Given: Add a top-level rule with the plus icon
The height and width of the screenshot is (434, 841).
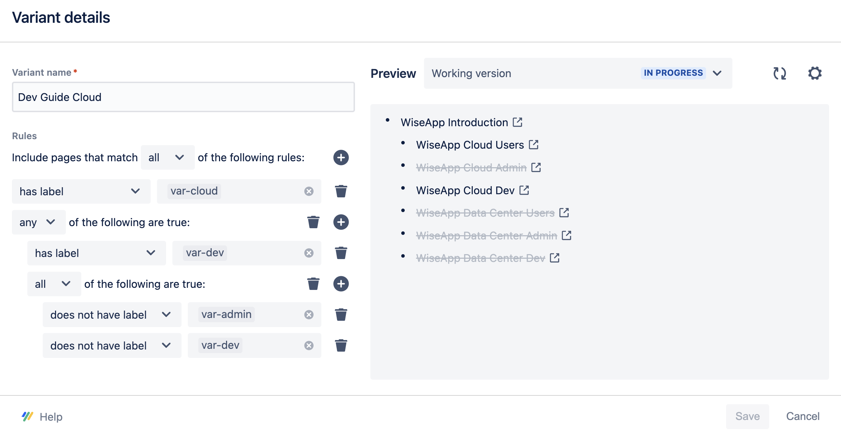Looking at the screenshot, I should click(341, 157).
